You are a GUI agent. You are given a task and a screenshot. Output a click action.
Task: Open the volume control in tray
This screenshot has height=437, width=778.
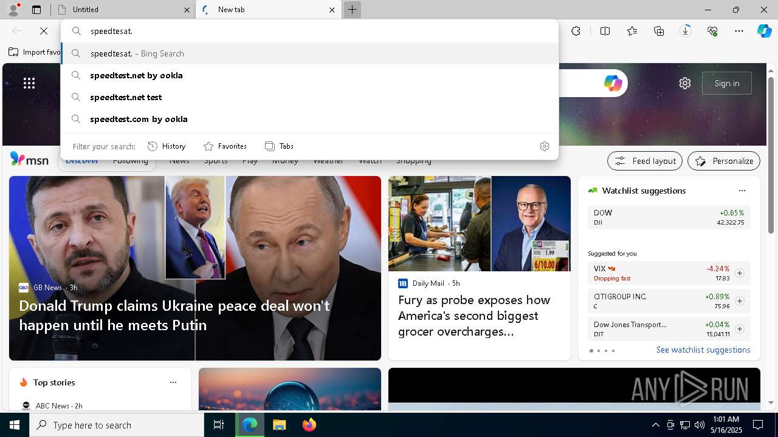pyautogui.click(x=700, y=425)
